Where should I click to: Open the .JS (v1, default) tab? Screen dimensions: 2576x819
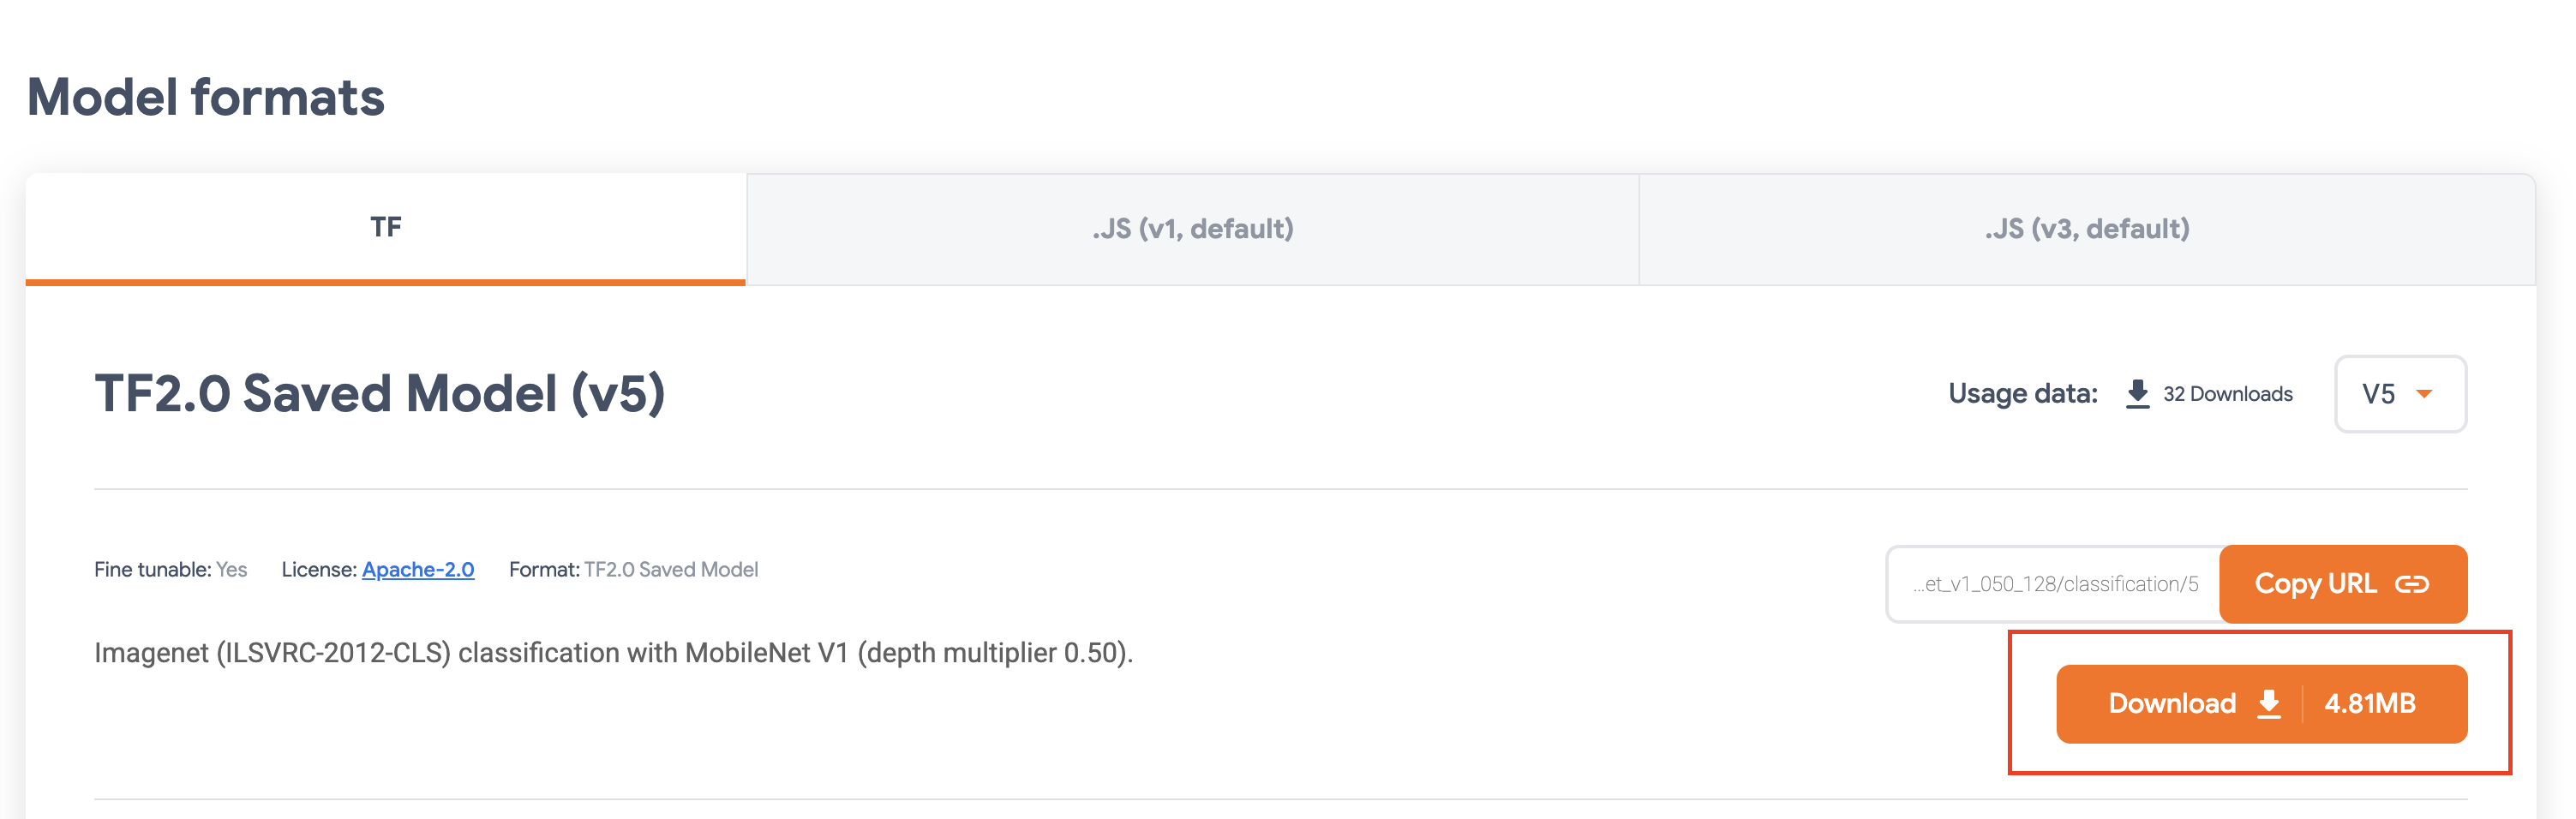point(1192,229)
